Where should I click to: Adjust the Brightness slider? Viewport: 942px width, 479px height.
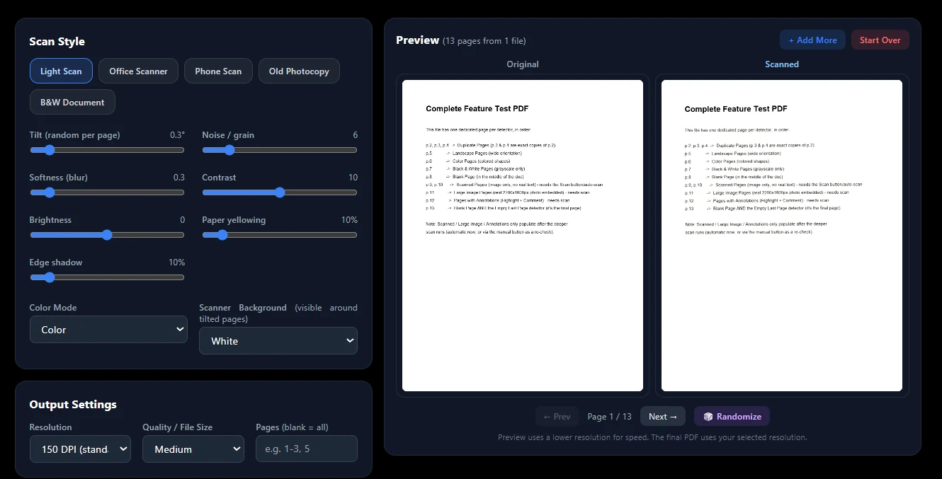coord(107,235)
